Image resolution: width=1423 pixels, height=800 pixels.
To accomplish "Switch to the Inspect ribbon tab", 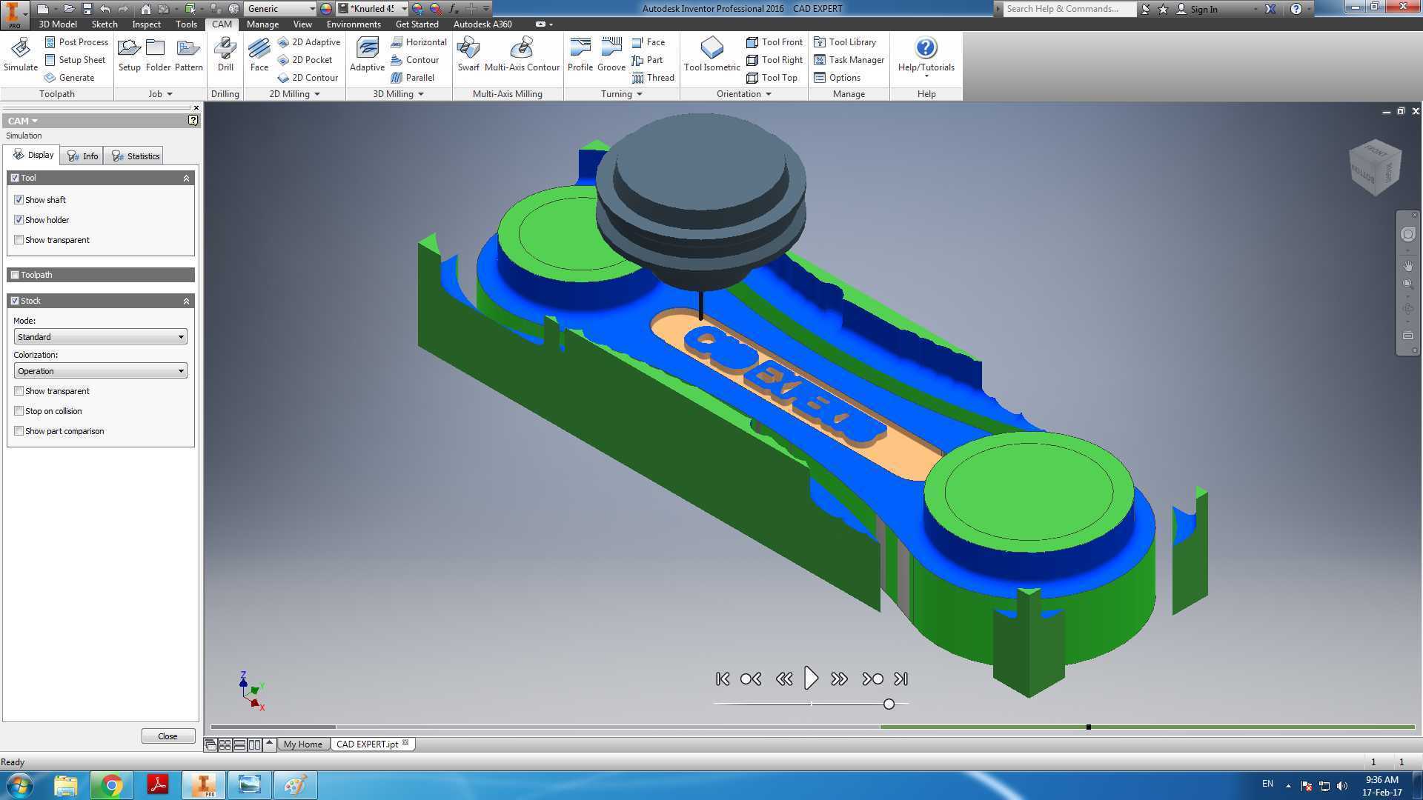I will coord(146,24).
